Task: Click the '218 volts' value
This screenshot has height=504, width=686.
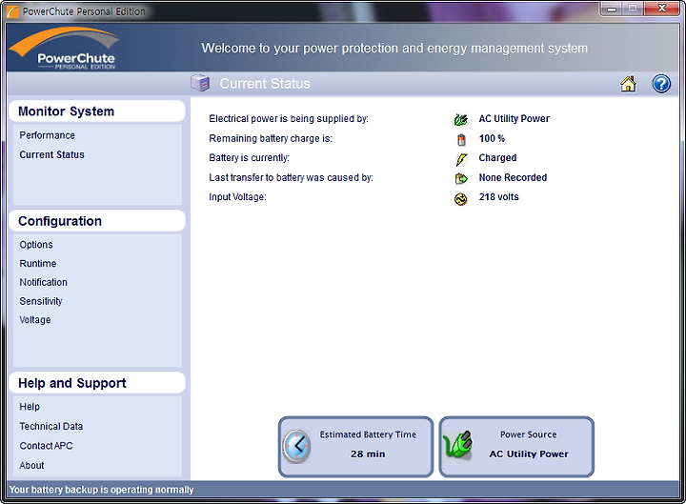Action: point(498,197)
